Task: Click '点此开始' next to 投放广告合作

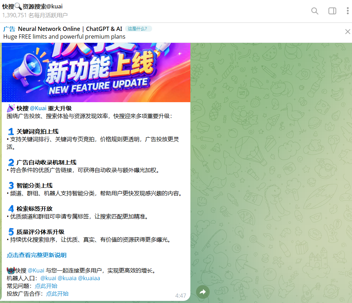Action: pos(57,294)
